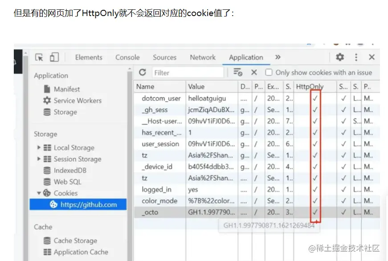
Task: Activate the inspect element picker icon
Action: coord(39,57)
